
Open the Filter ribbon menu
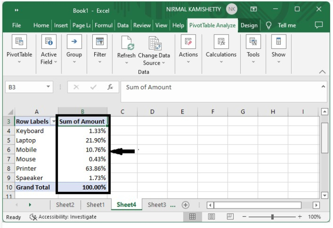pos(100,49)
